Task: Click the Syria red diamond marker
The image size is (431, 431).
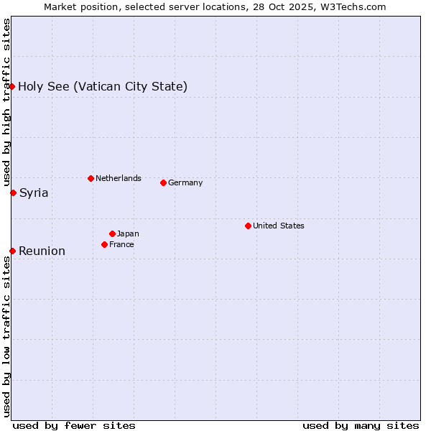Action: point(13,193)
